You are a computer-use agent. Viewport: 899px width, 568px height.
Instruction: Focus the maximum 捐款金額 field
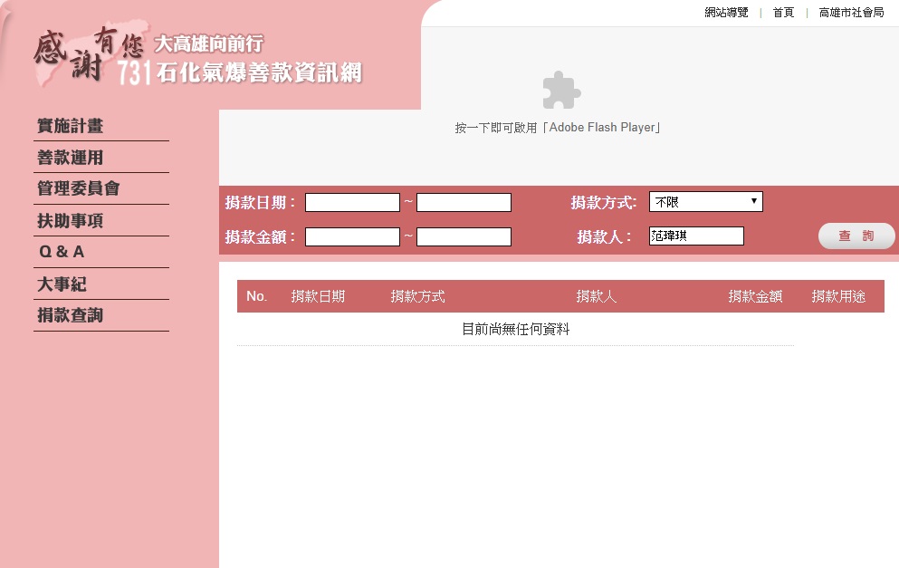click(x=464, y=237)
